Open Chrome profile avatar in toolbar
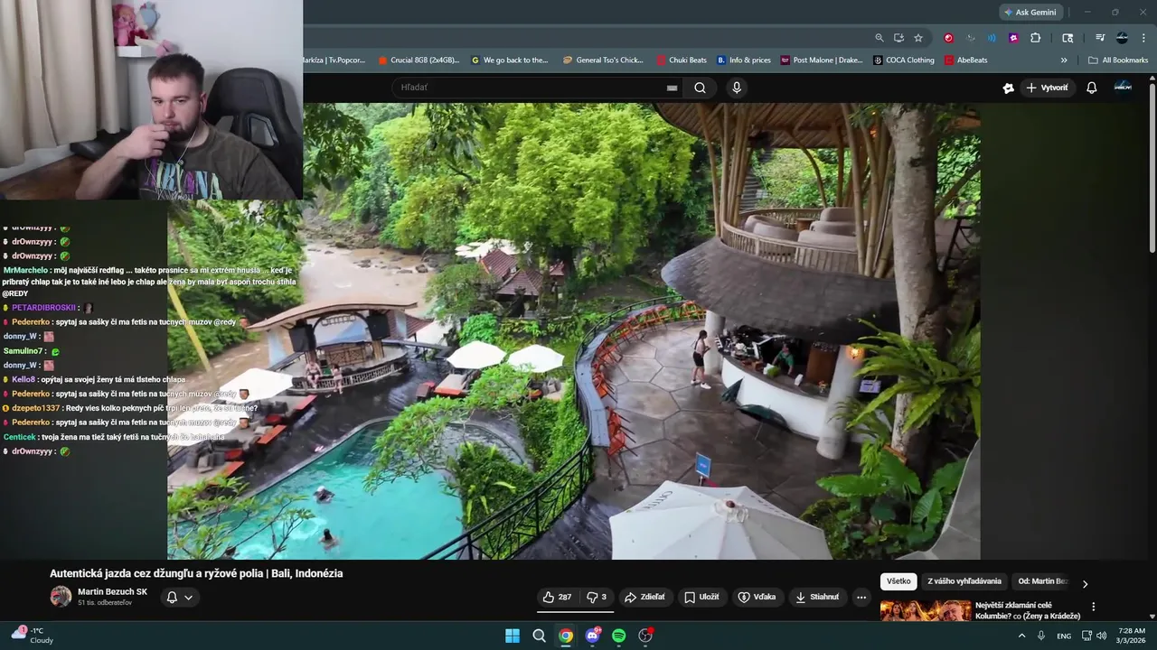This screenshot has width=1157, height=650. 1122,38
